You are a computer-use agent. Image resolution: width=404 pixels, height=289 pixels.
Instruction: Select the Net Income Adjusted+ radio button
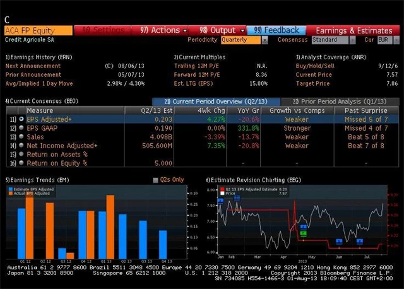(21, 145)
